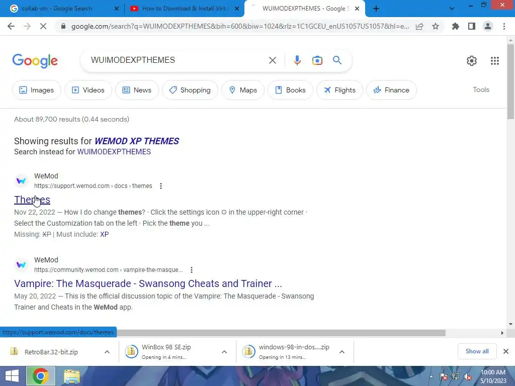Open Chrome's three-dot menu
The width and height of the screenshot is (515, 386).
pyautogui.click(x=504, y=26)
